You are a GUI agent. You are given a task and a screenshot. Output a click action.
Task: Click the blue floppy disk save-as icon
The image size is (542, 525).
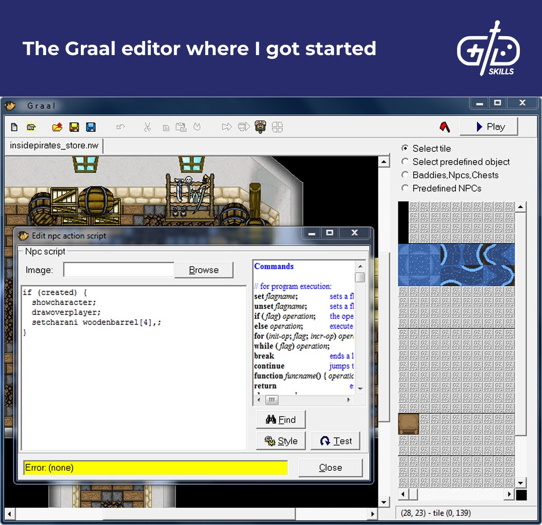pos(91,127)
